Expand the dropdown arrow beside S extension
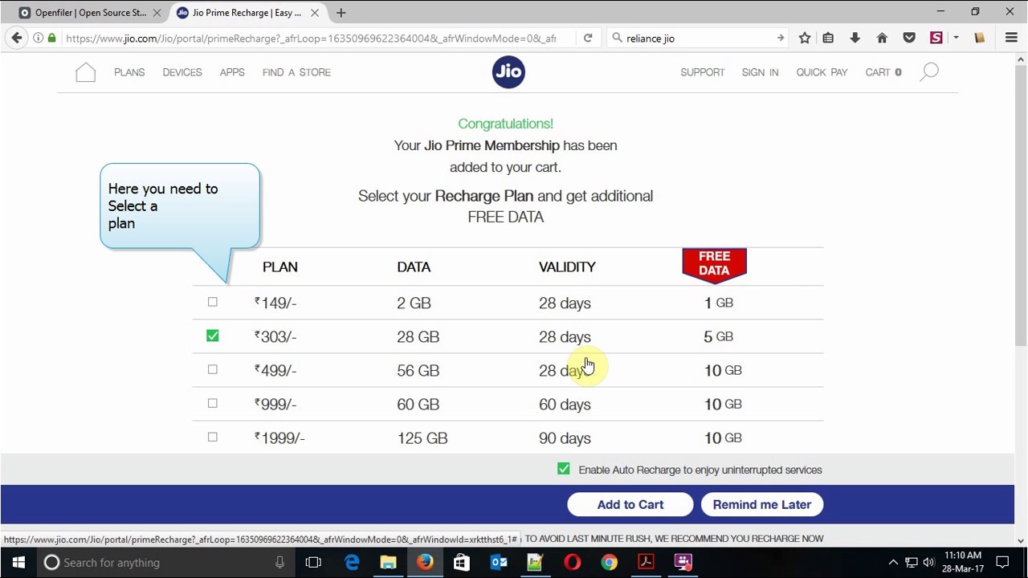 tap(956, 38)
